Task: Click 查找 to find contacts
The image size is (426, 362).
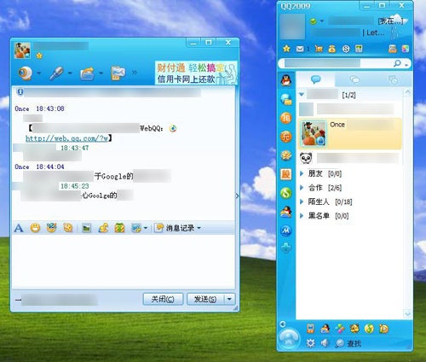Action: point(348,343)
